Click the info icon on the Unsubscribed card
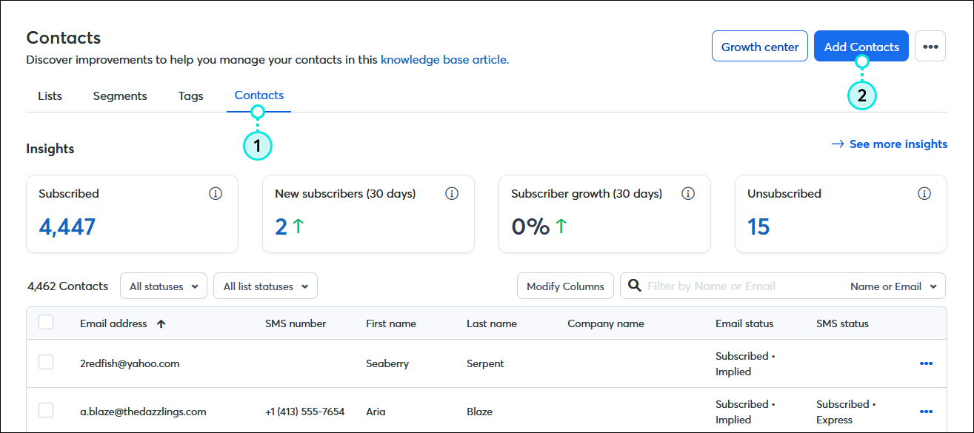974x433 pixels. (924, 193)
